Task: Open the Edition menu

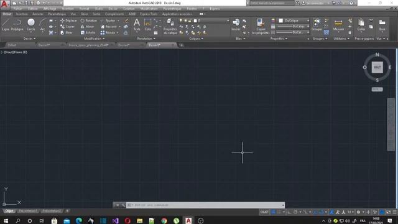Action: tap(33, 9)
